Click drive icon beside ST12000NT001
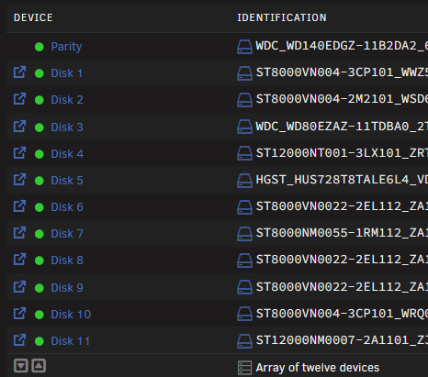The image size is (428, 377). [244, 153]
